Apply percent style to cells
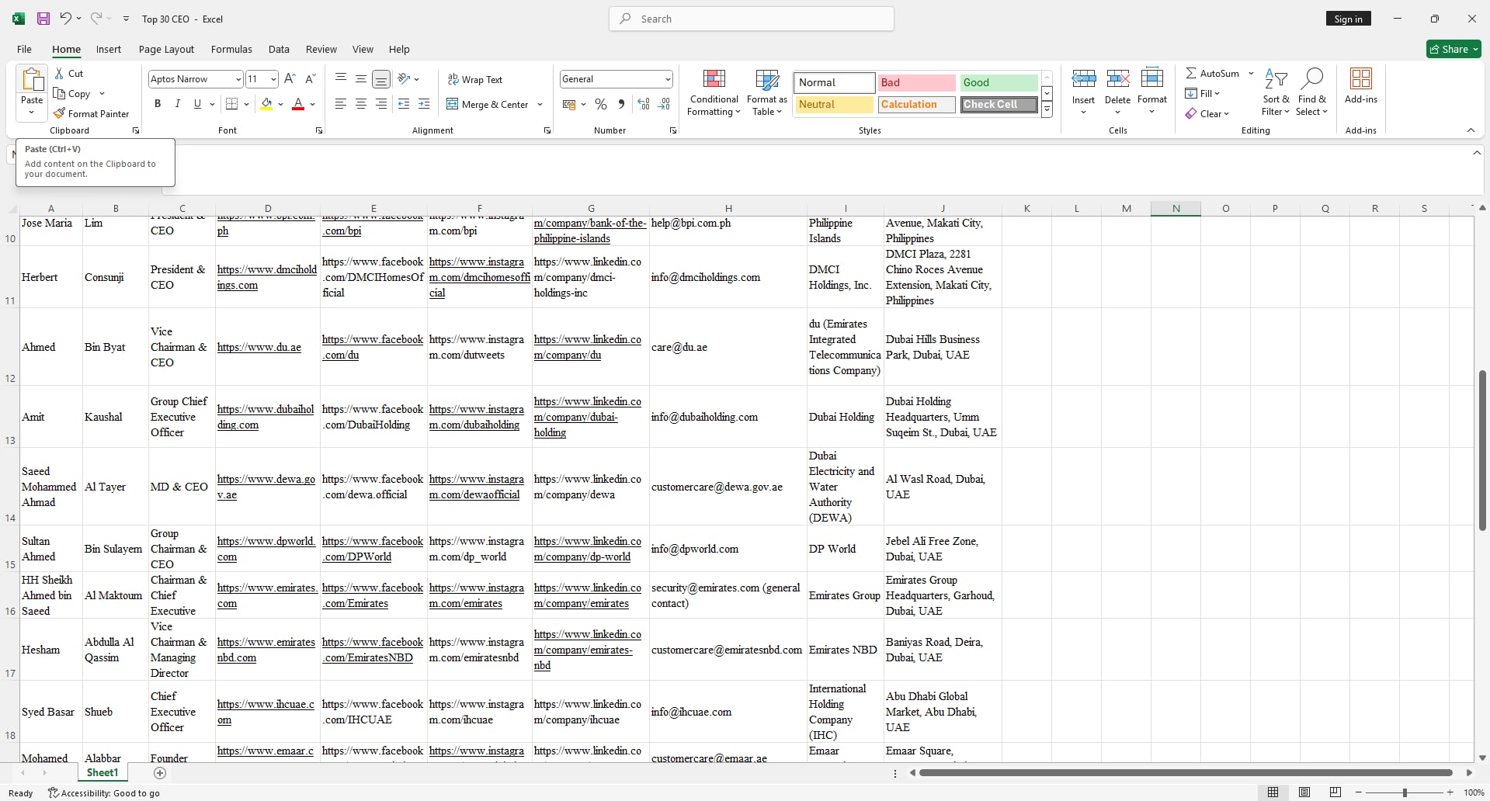 (x=601, y=104)
